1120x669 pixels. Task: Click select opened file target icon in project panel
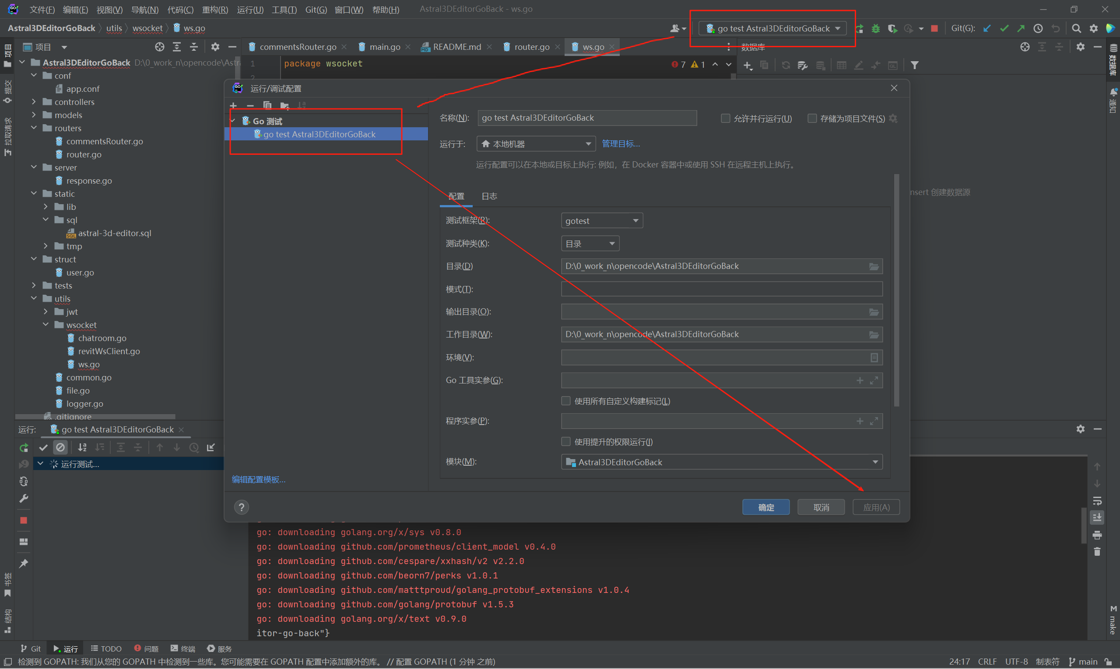pos(160,47)
